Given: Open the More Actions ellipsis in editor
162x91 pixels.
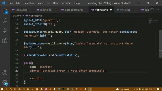Looking at the screenshot, I should pyautogui.click(x=157, y=10).
